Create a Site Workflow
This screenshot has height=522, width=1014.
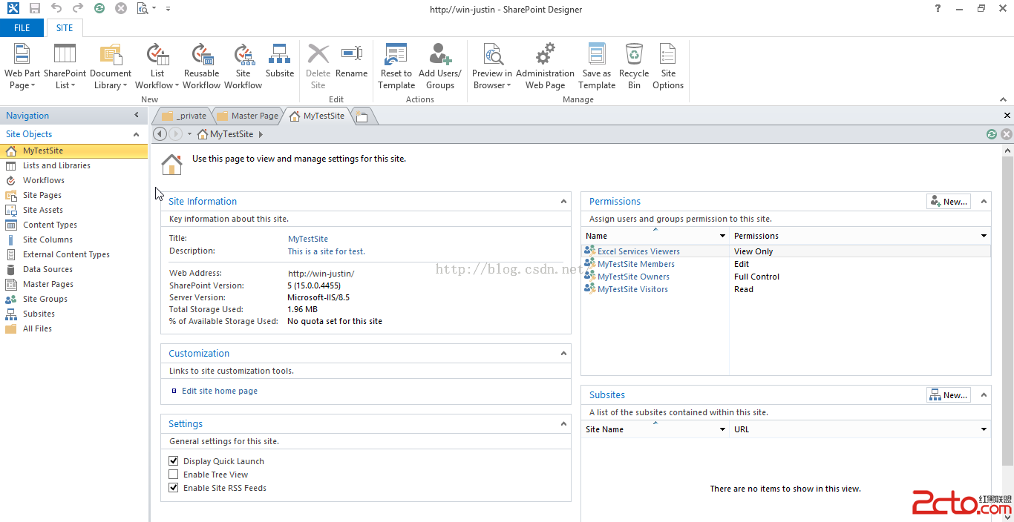[243, 67]
